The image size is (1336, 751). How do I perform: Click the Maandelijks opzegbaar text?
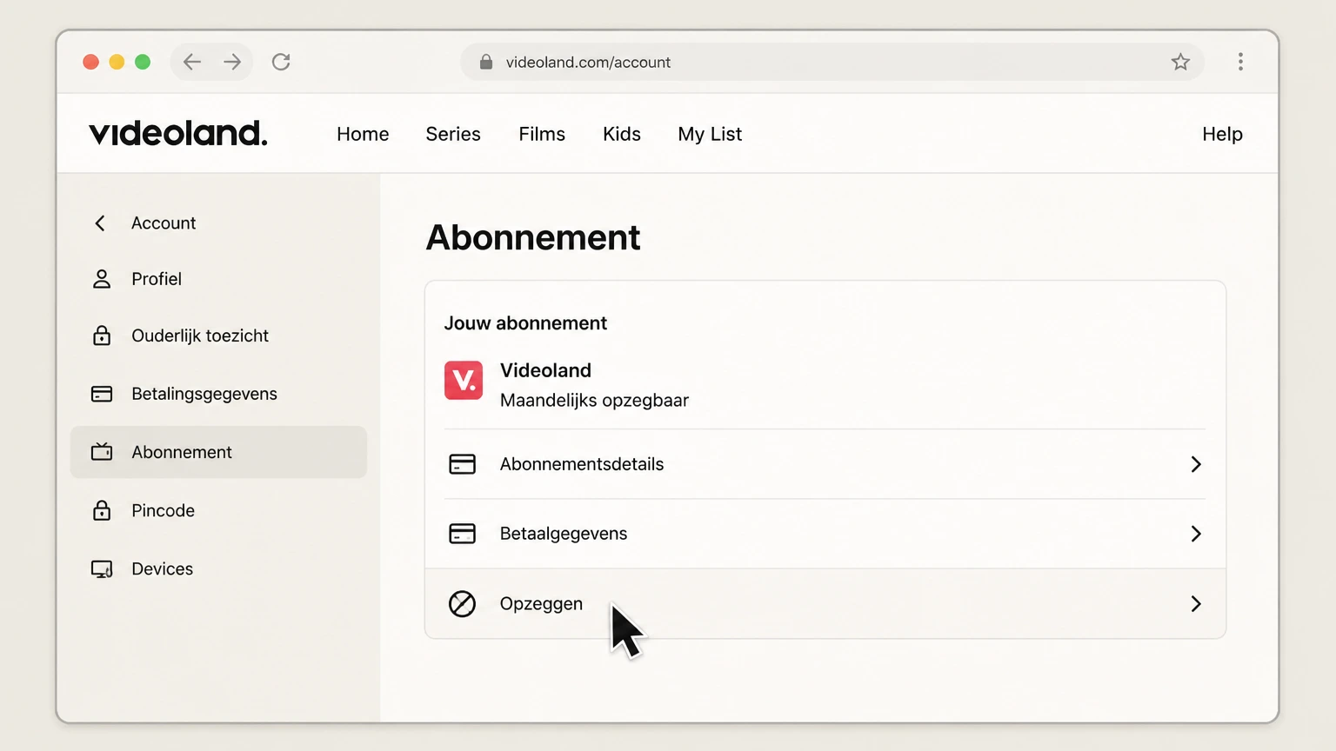594,401
